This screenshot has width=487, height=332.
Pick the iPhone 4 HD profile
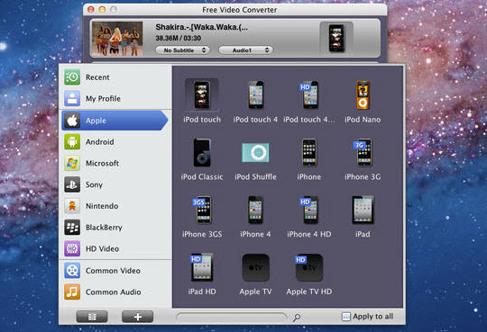(x=309, y=216)
